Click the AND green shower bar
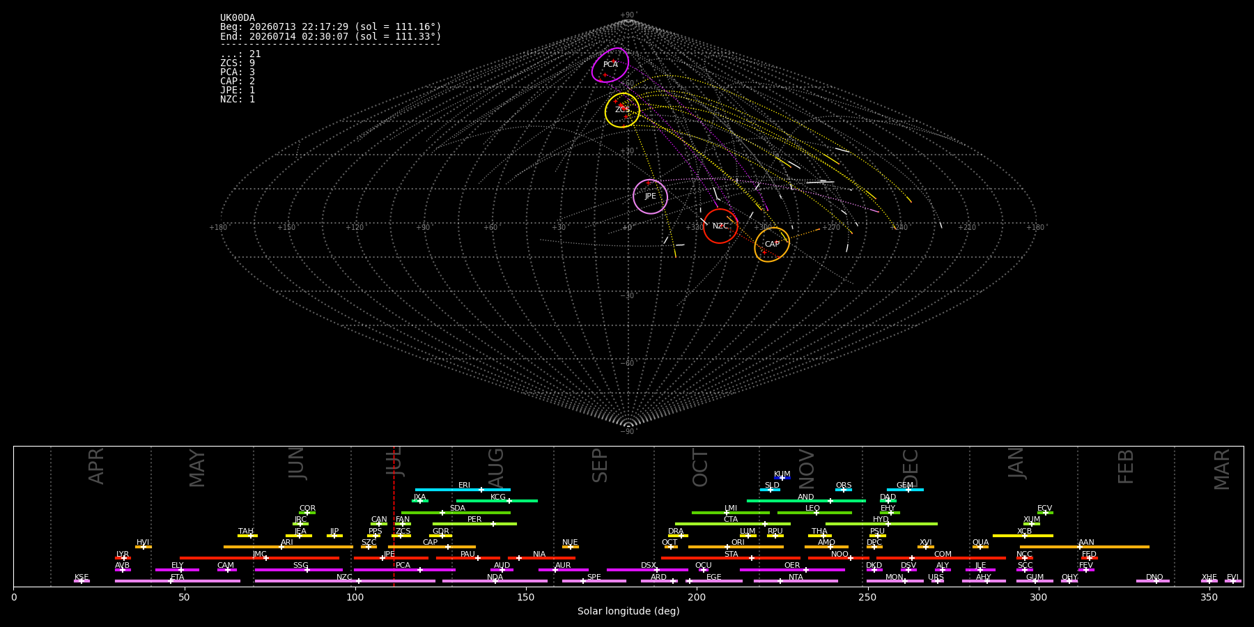1254x627 pixels. [x=806, y=501]
